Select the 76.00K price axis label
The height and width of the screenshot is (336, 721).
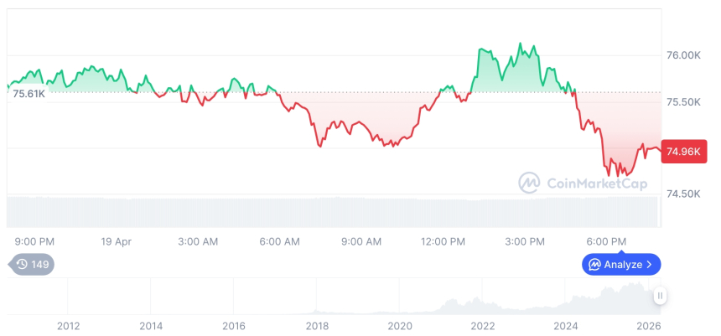click(x=682, y=55)
